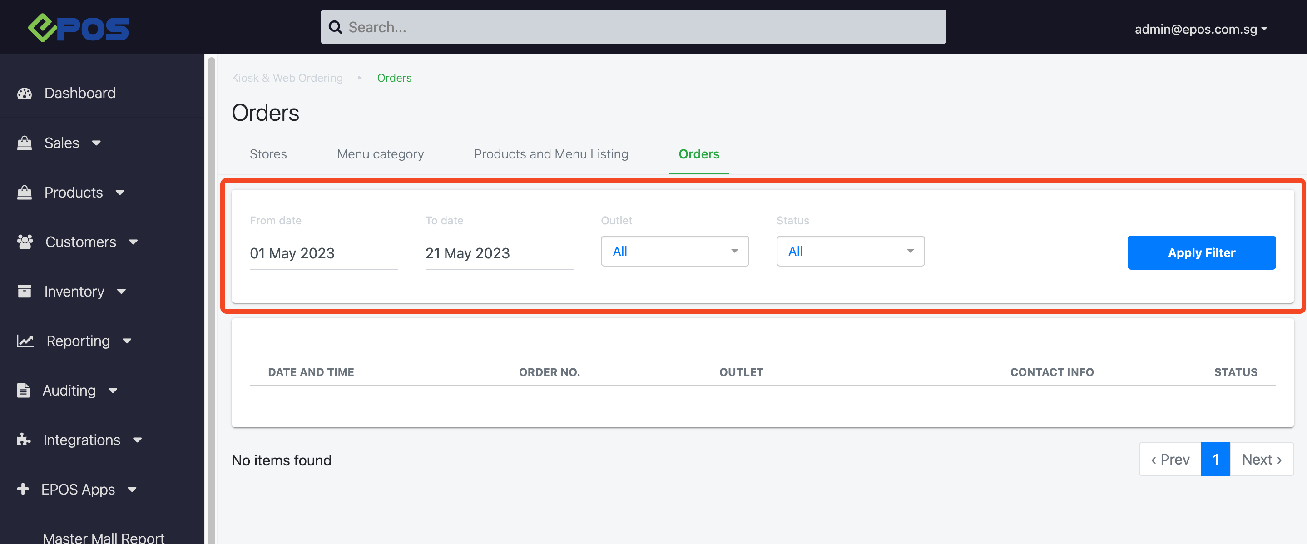Image resolution: width=1307 pixels, height=544 pixels.
Task: Click the EPOS logo
Action: tap(79, 28)
